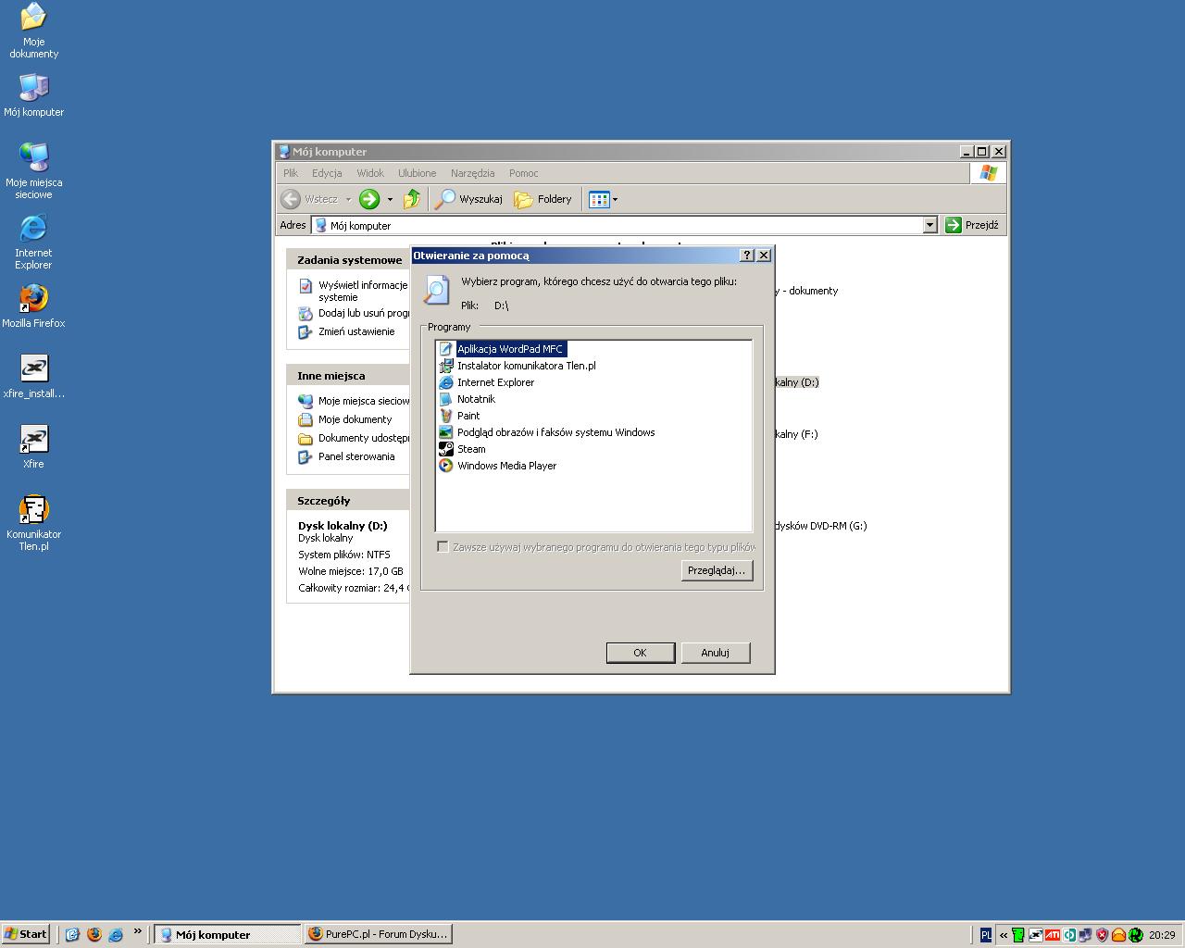This screenshot has height=948, width=1185.
Task: Toggle the Foldery pane button
Action: (x=543, y=199)
